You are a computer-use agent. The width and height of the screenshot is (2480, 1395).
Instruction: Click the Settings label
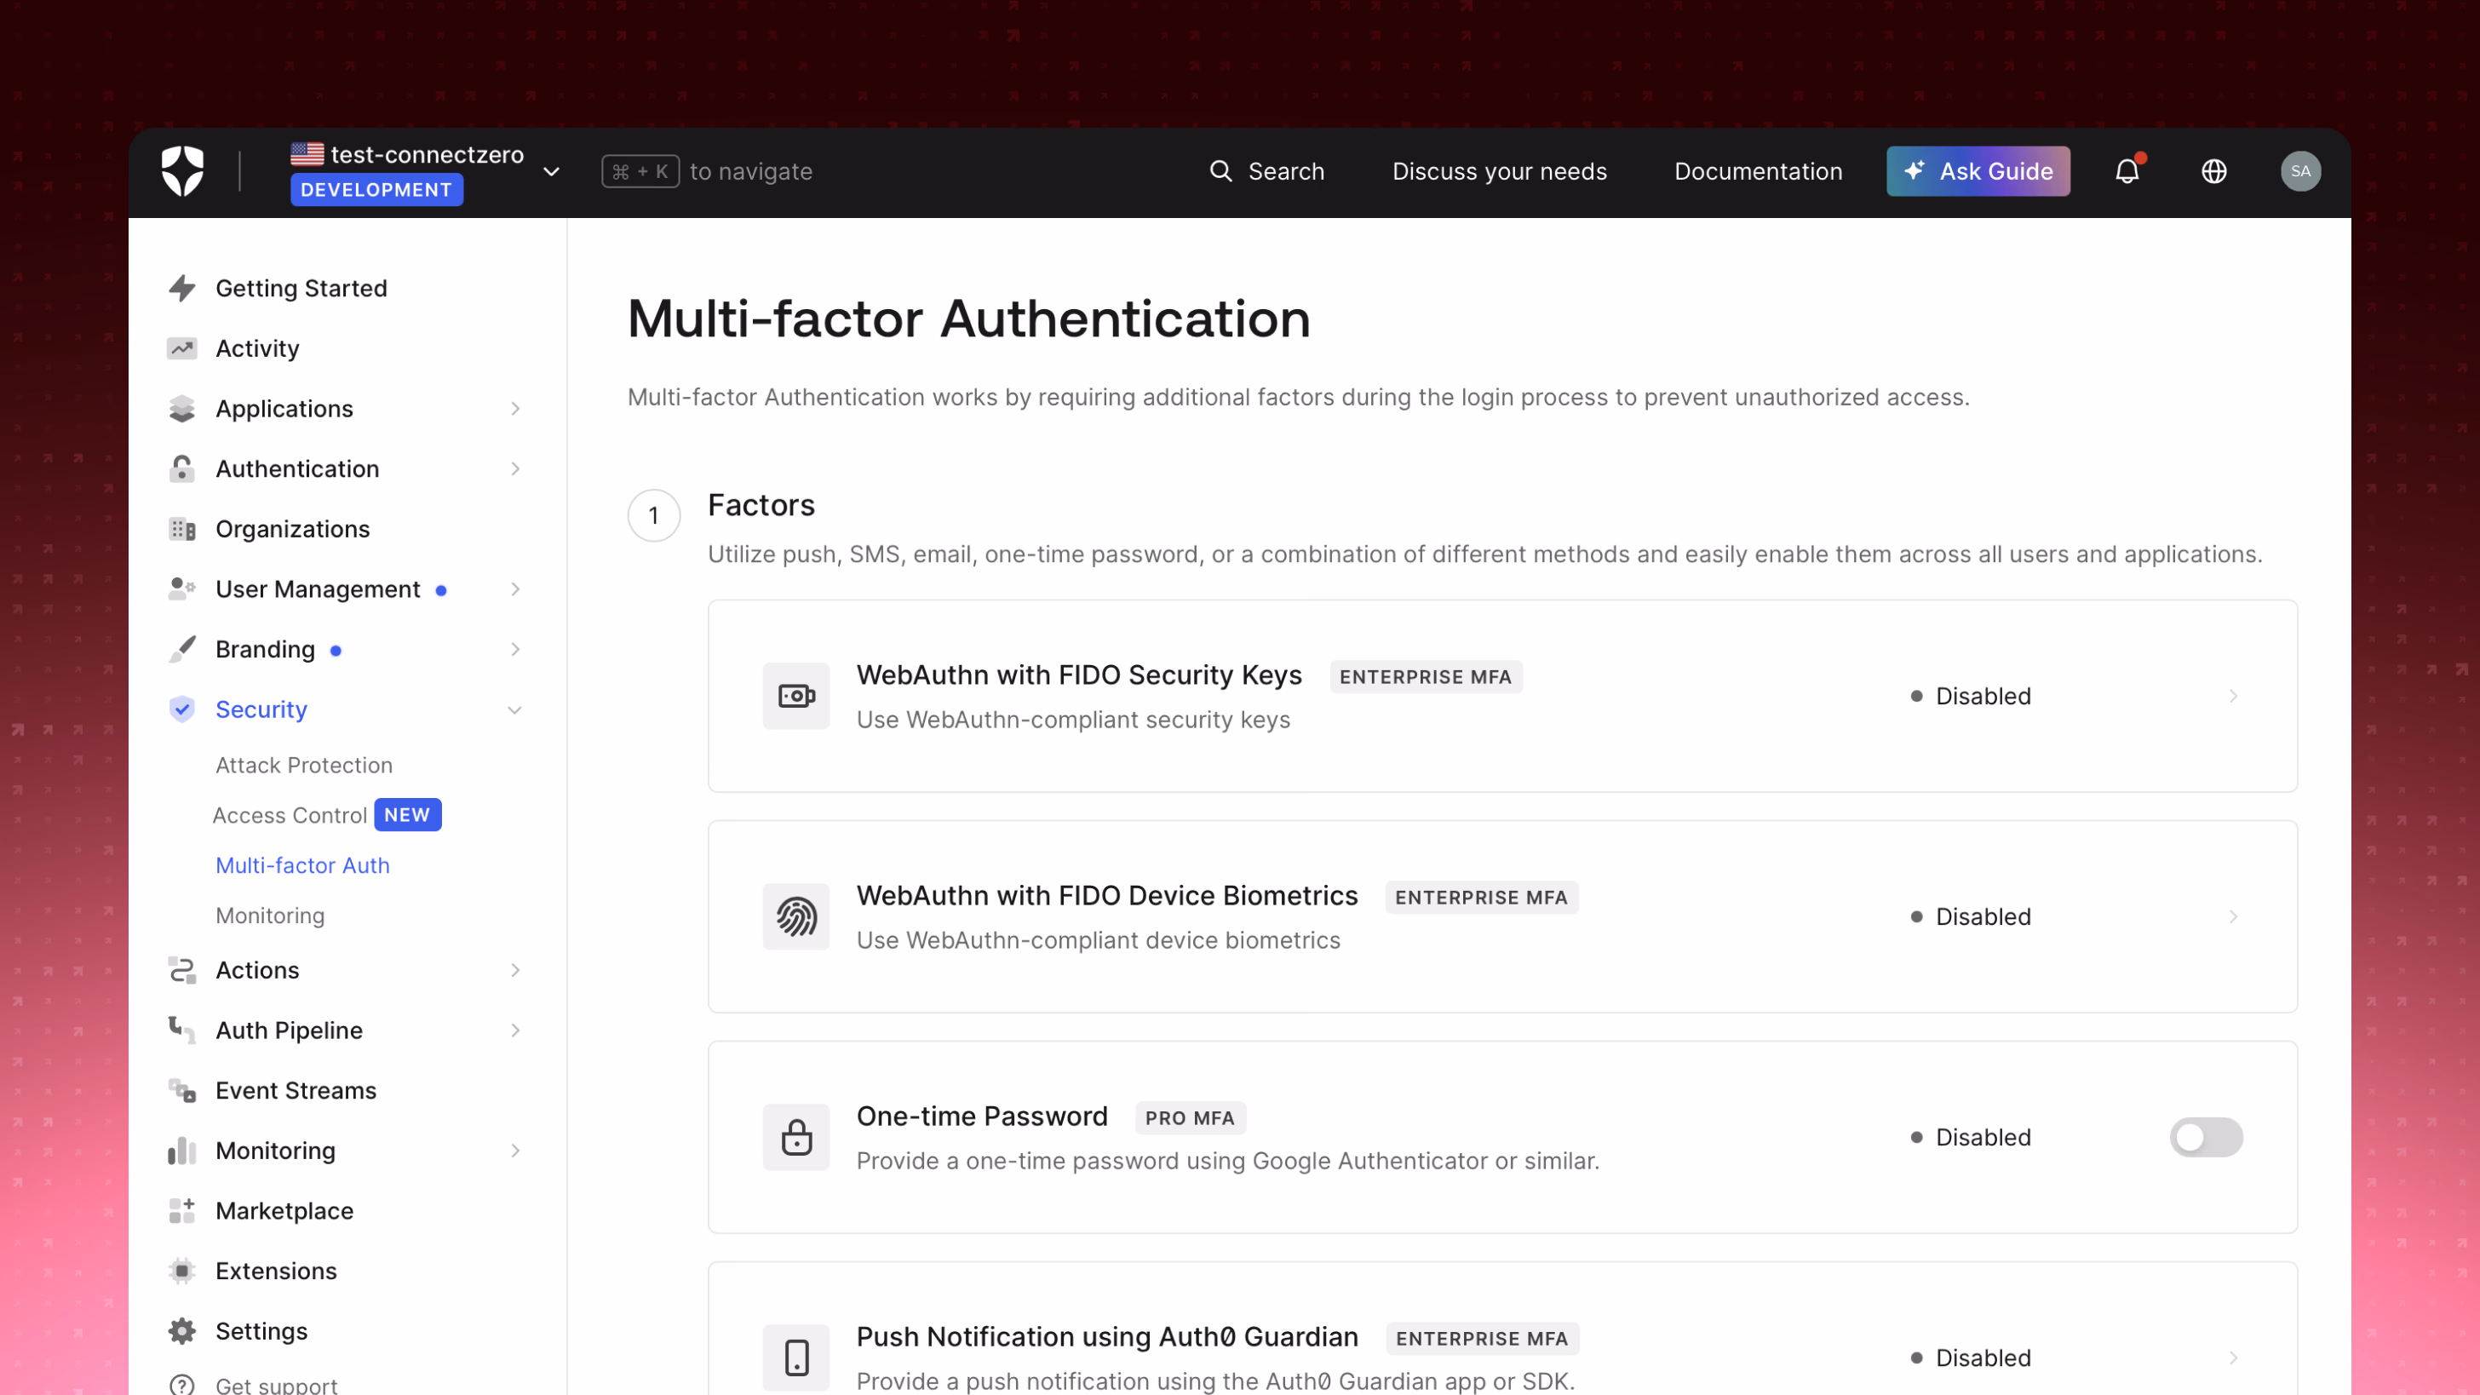tap(261, 1331)
